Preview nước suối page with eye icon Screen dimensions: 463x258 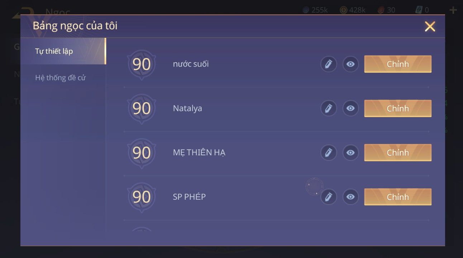351,64
